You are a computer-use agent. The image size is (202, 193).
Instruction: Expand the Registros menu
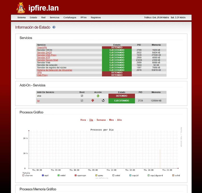(96, 17)
